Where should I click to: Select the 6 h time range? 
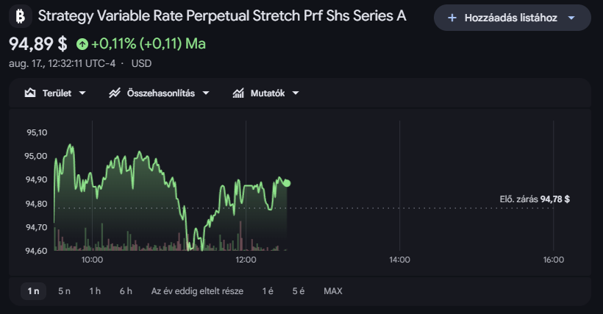point(126,291)
